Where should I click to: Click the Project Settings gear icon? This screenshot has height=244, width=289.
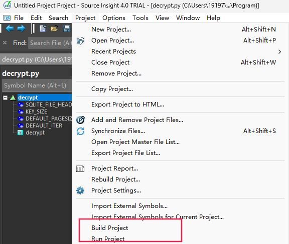click(x=80, y=190)
